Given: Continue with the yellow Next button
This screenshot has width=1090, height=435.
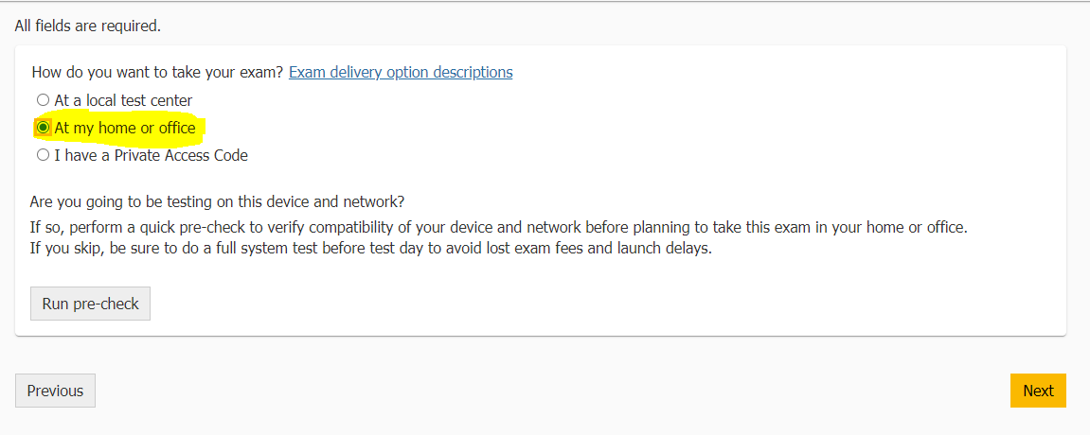Looking at the screenshot, I should click(x=1038, y=391).
